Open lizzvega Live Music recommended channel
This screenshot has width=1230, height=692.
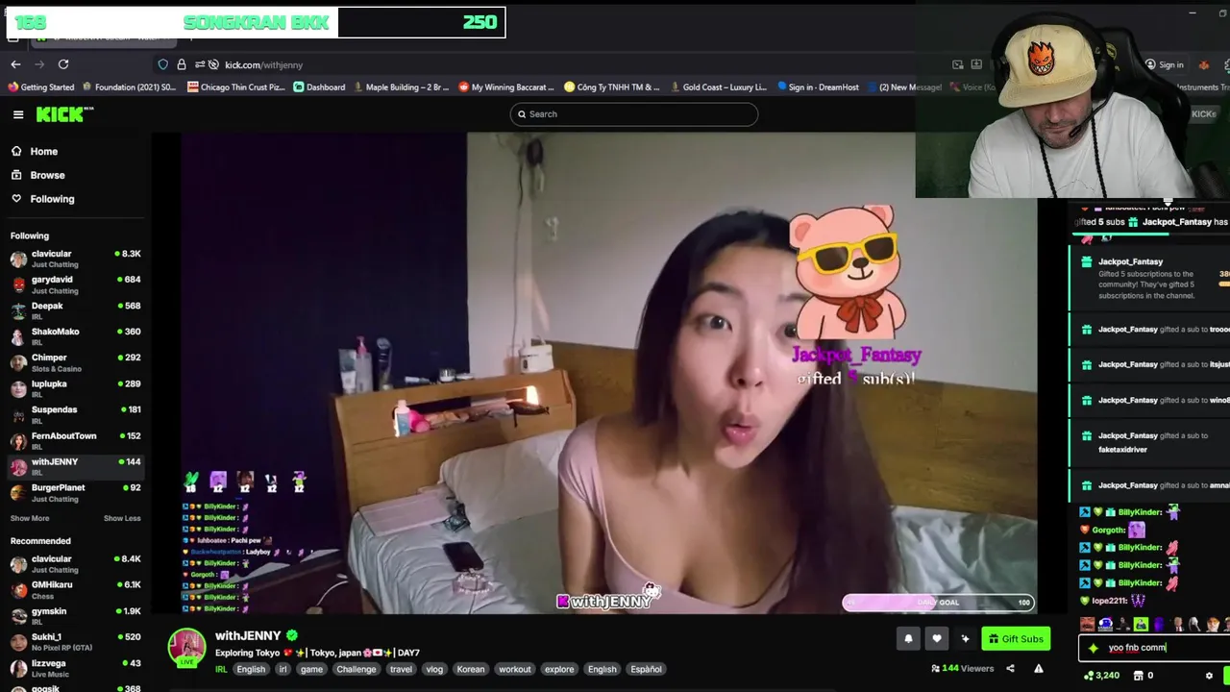pos(75,667)
